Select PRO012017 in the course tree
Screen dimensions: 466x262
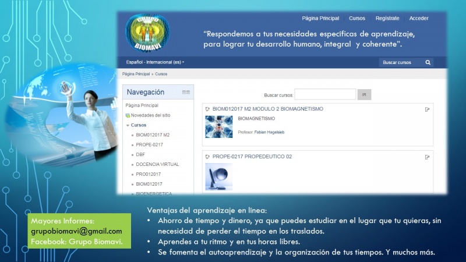pos(148,174)
